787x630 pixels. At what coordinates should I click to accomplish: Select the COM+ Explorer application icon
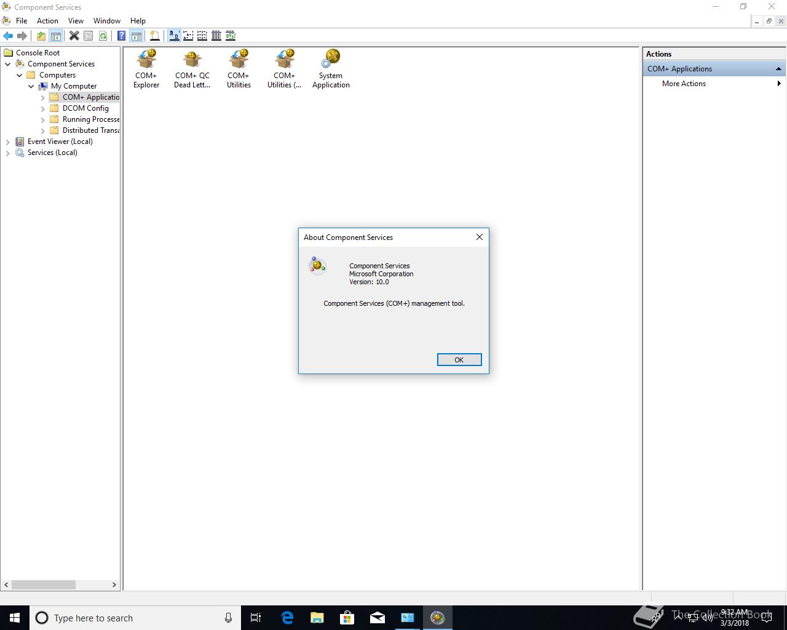(x=146, y=69)
